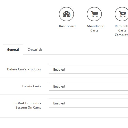Click the Delete Carts field label
Image resolution: width=128 pixels, height=128 pixels.
pos(32,86)
